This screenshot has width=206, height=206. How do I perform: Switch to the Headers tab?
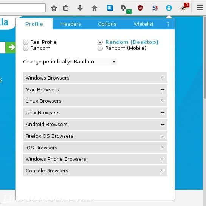(x=71, y=24)
